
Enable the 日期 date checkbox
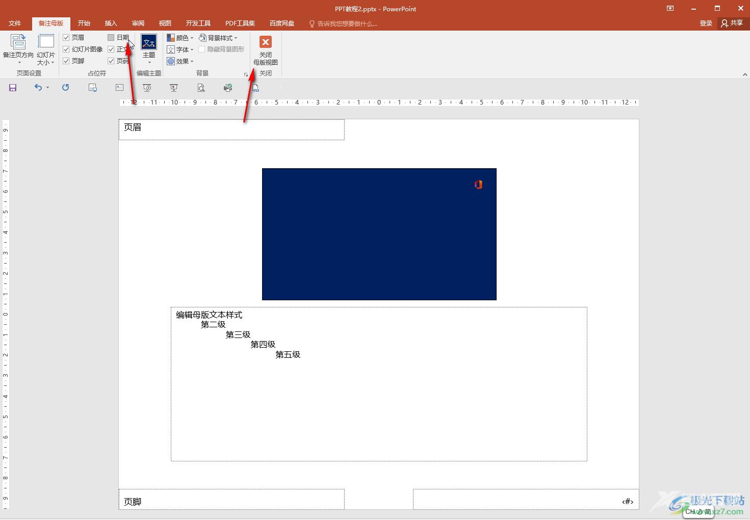[111, 38]
